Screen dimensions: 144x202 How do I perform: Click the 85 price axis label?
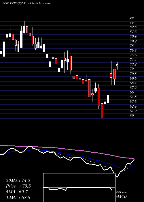[x=132, y=19]
